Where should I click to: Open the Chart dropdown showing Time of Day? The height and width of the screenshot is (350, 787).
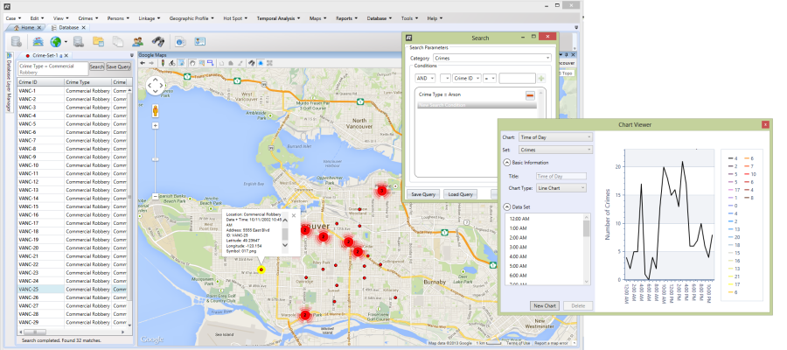(555, 137)
